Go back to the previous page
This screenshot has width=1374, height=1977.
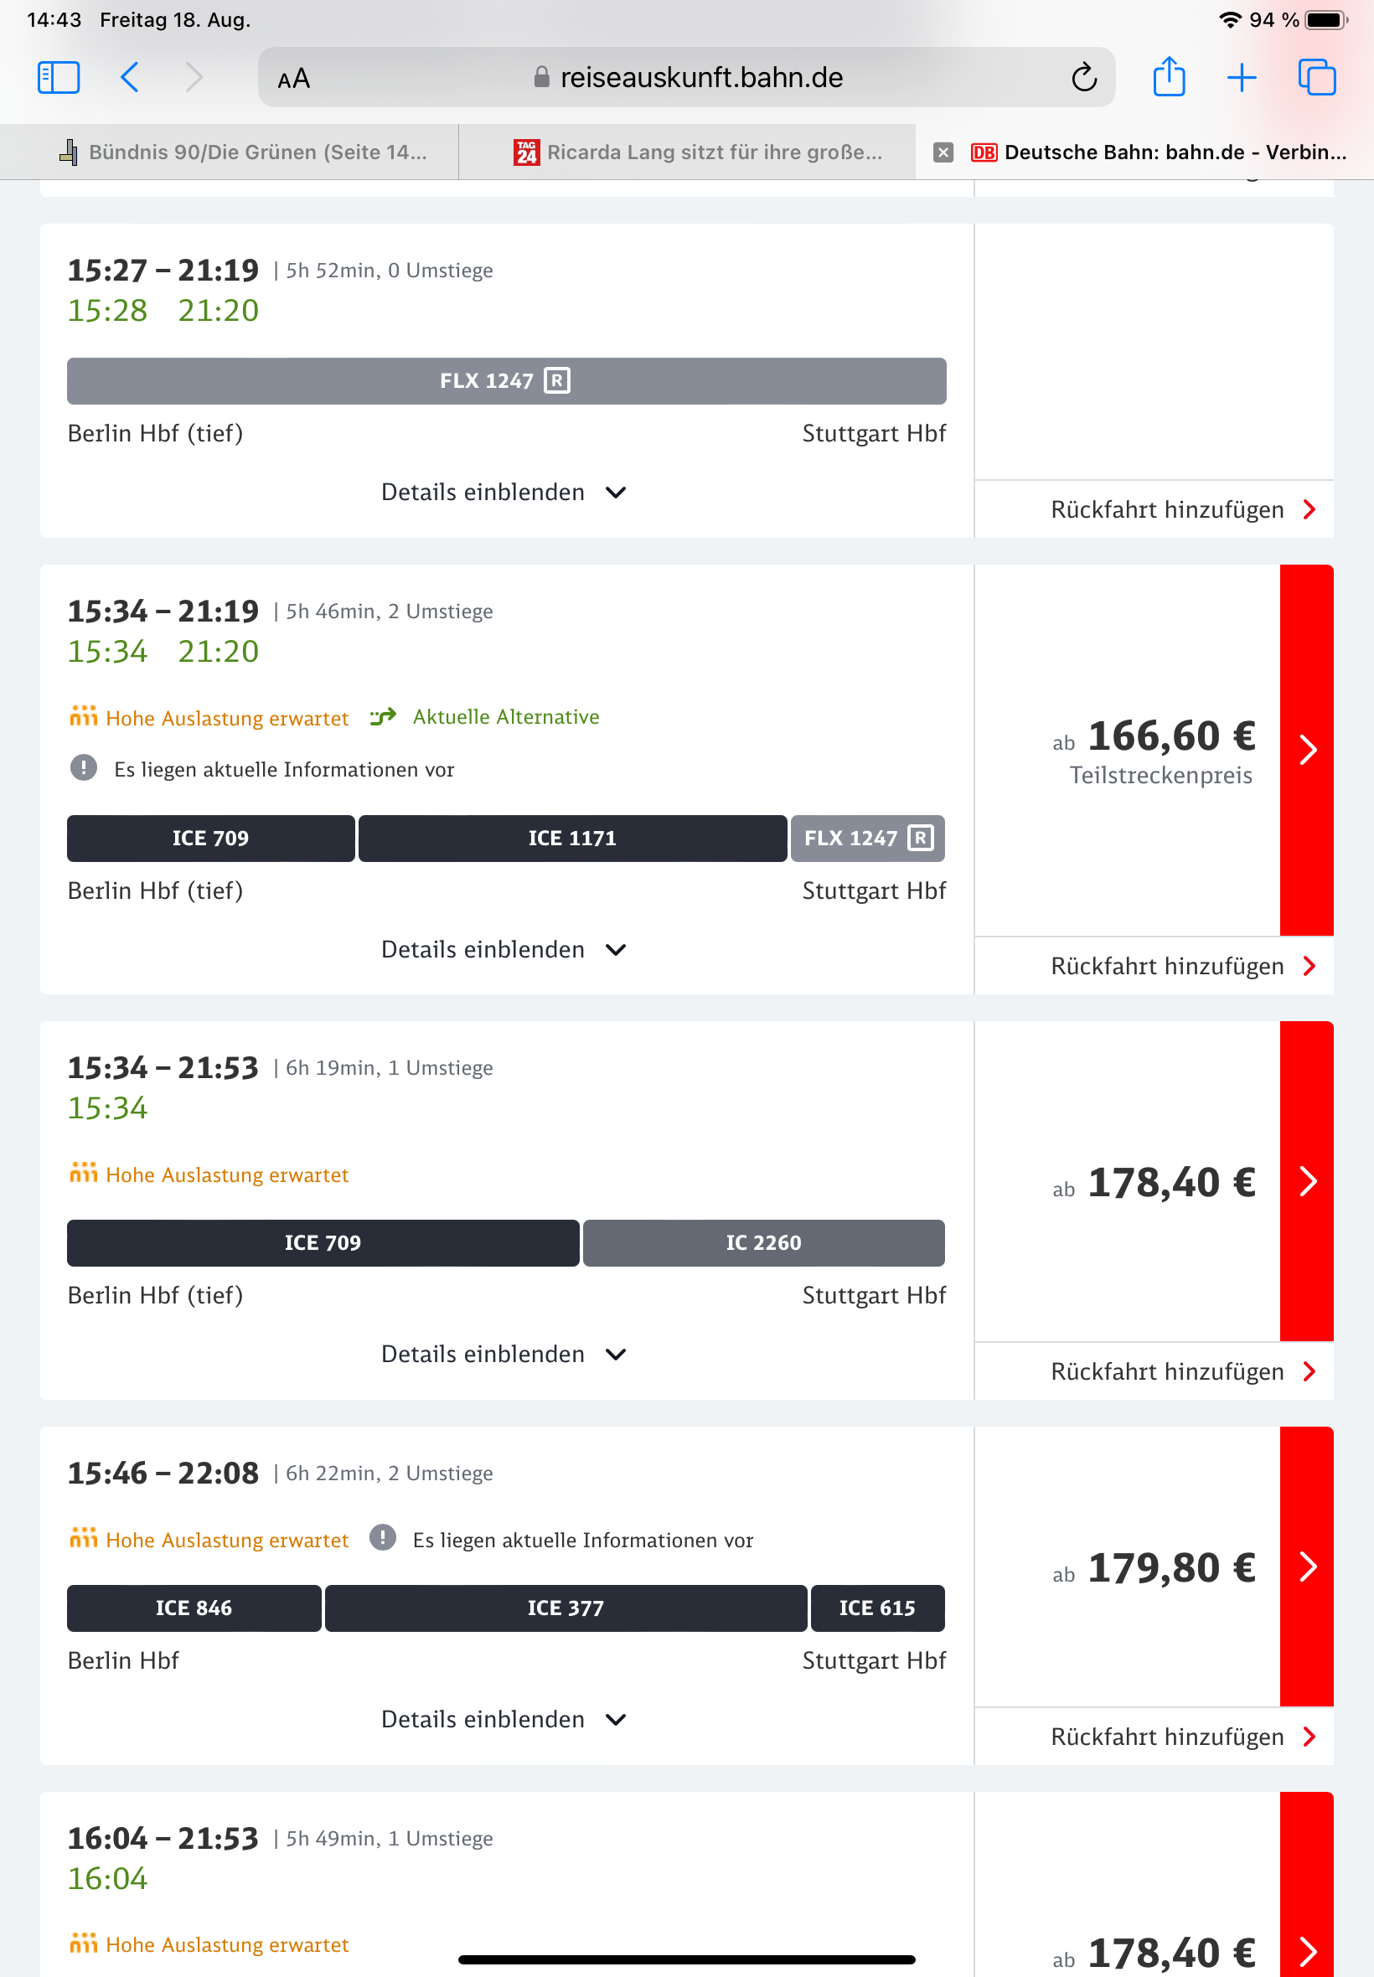pyautogui.click(x=130, y=77)
